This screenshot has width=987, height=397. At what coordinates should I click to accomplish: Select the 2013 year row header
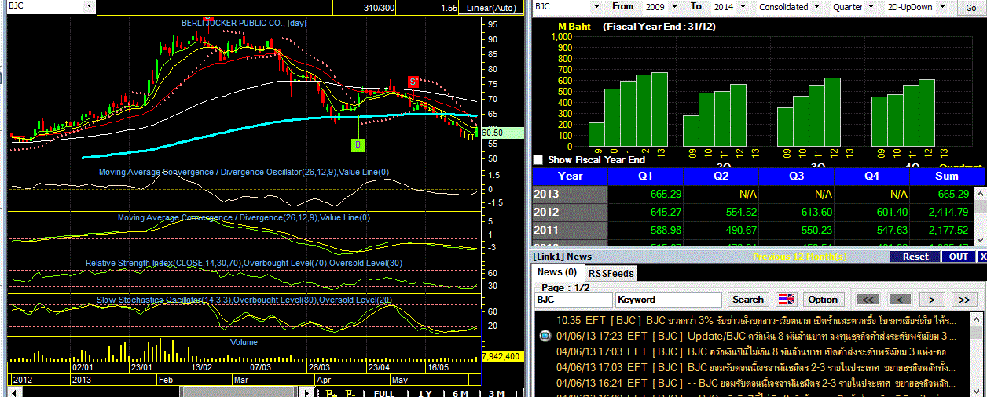[x=570, y=194]
